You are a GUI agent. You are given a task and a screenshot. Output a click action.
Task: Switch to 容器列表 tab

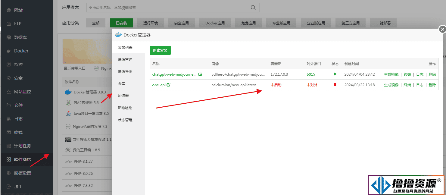(x=129, y=48)
